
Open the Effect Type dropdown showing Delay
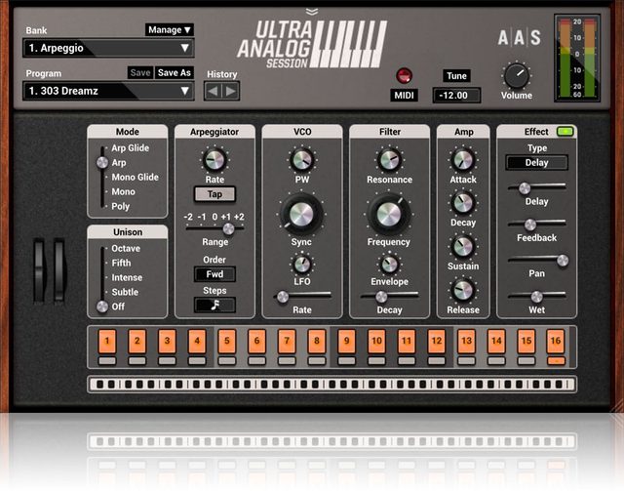(536, 163)
